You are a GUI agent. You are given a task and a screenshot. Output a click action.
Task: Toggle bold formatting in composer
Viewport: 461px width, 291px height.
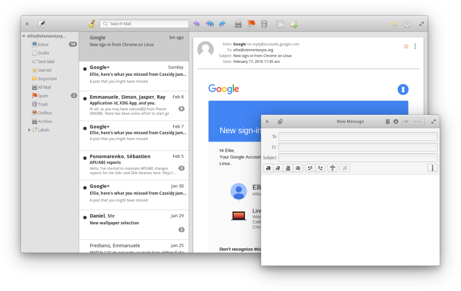268,168
